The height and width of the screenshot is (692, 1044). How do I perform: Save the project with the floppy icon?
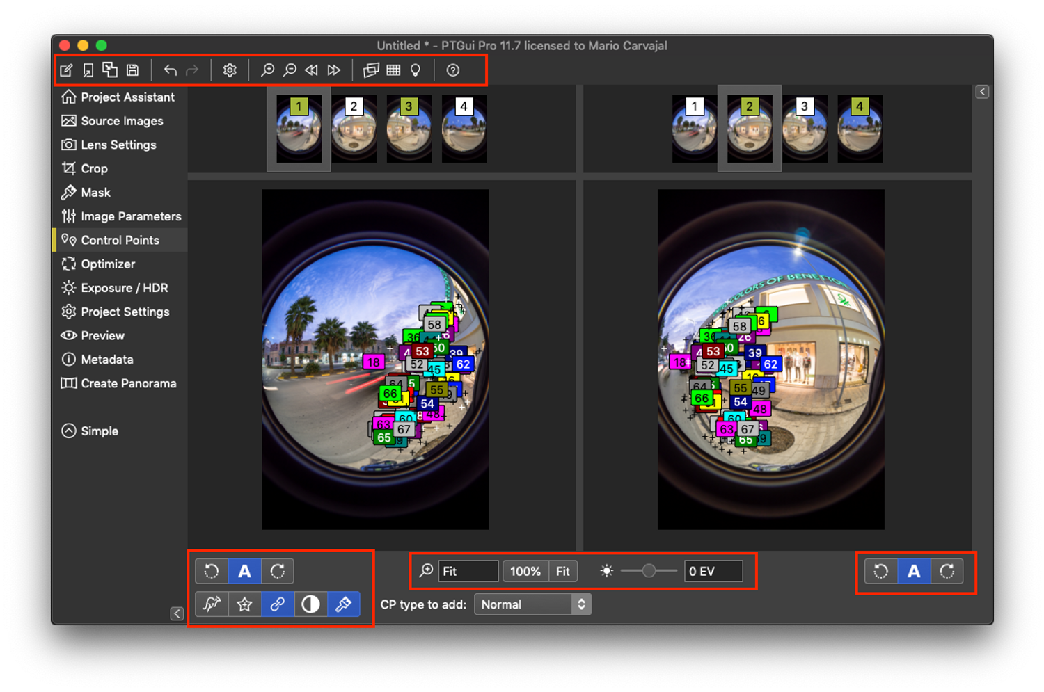click(x=133, y=70)
